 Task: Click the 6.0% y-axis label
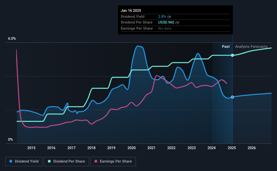pos(12,39)
